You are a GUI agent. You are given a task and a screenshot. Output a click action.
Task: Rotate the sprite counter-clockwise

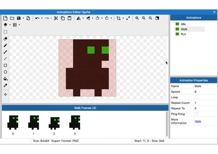click(97, 18)
